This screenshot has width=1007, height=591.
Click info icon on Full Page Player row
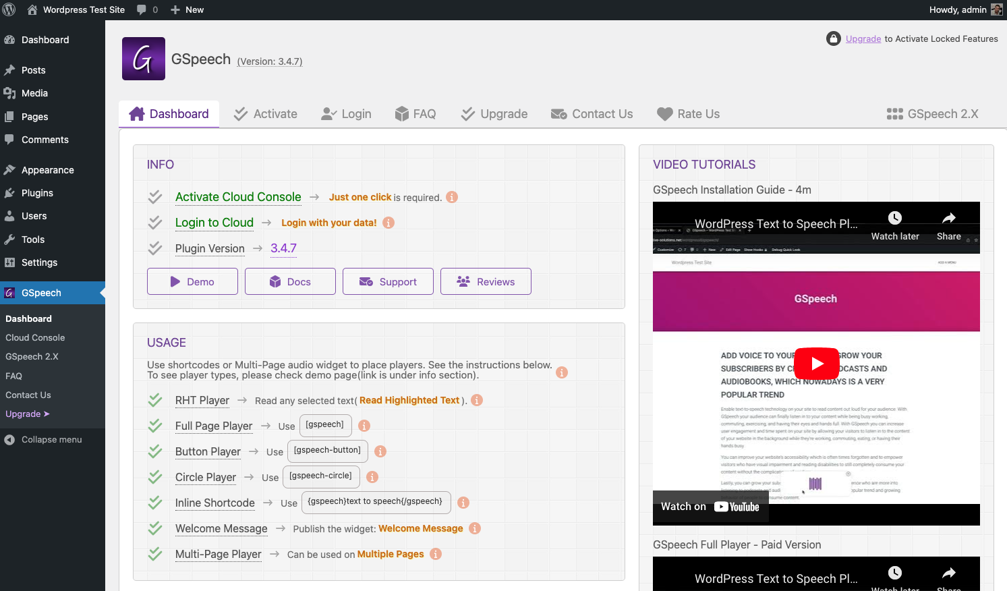tap(364, 426)
